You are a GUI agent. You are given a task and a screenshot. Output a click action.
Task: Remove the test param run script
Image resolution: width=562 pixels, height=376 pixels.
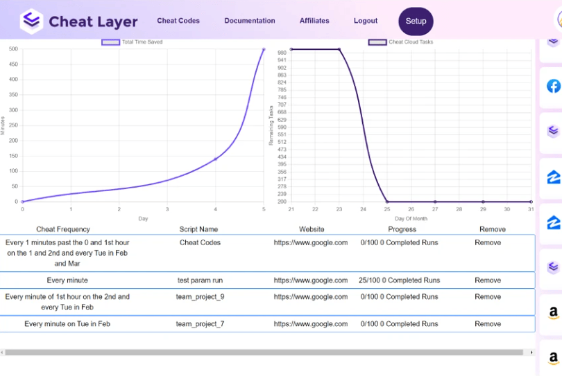(x=488, y=280)
